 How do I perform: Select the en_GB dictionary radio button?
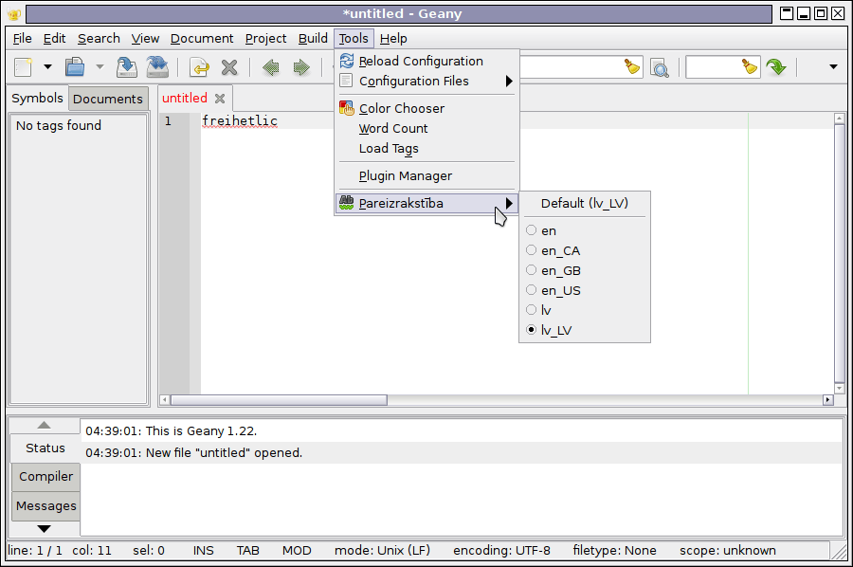[532, 270]
